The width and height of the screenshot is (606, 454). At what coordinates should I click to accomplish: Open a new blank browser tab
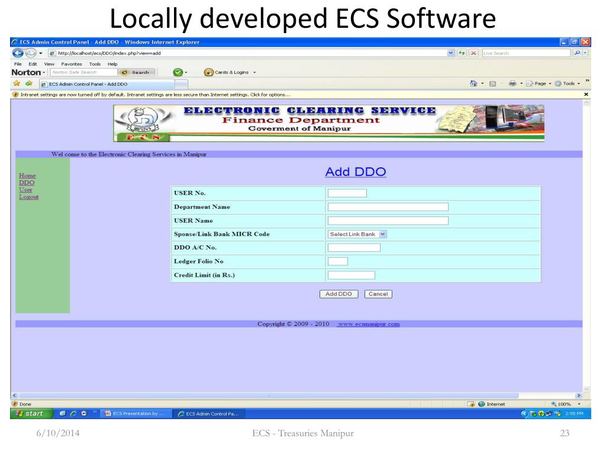pos(181,84)
